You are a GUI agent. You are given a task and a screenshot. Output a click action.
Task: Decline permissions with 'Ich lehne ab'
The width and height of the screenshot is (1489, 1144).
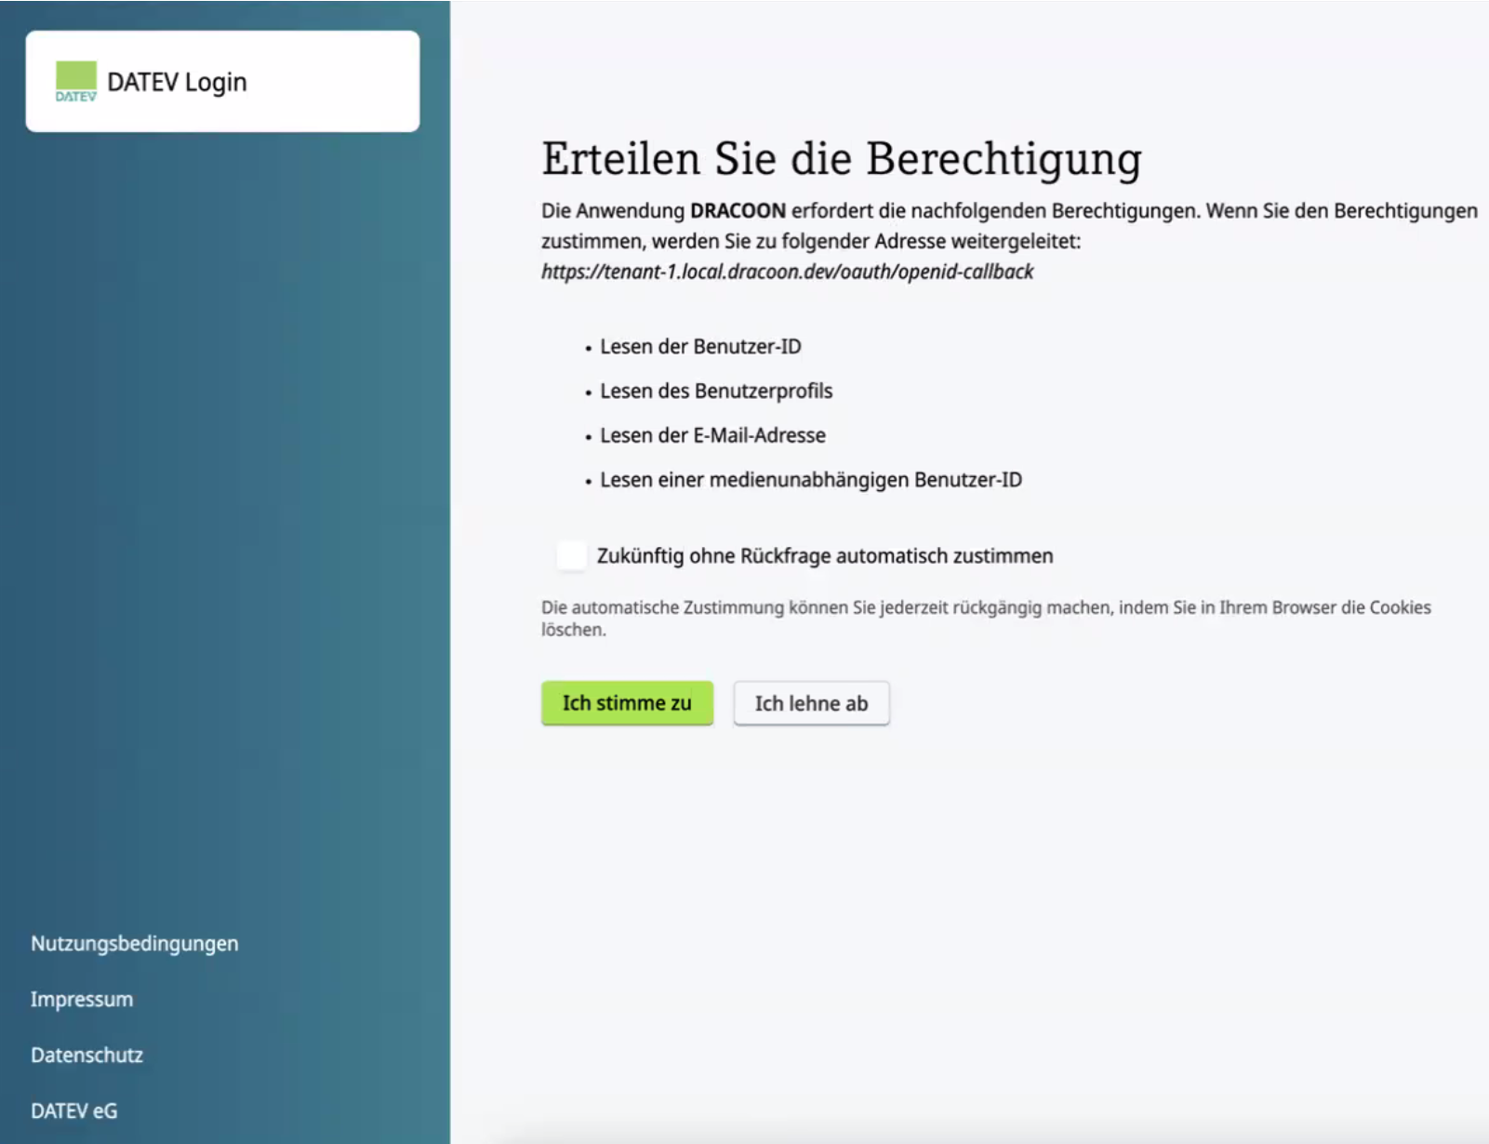click(811, 703)
